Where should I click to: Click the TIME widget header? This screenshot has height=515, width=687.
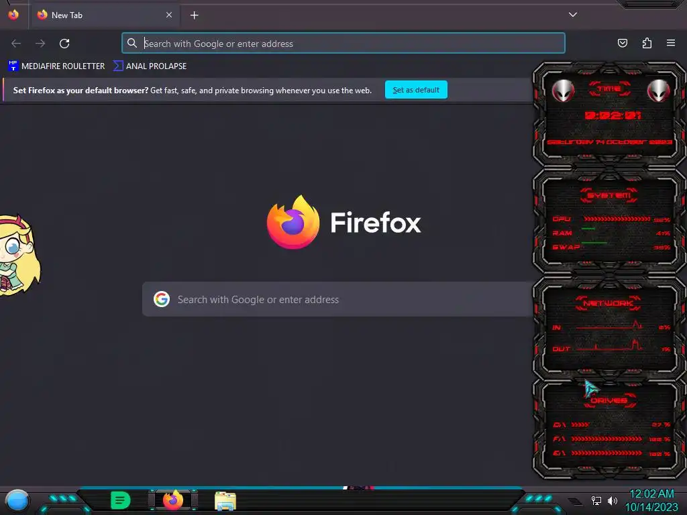click(609, 89)
